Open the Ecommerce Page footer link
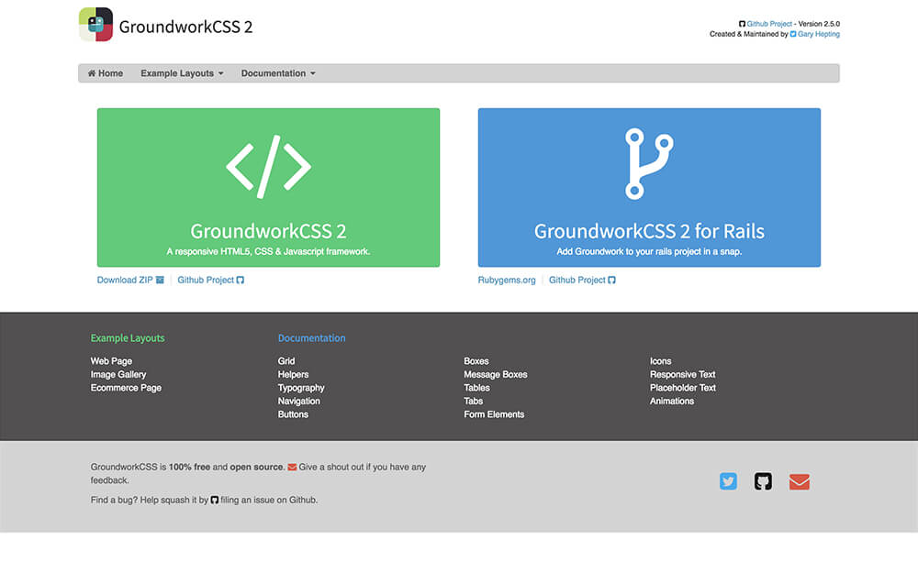The width and height of the screenshot is (918, 573). (x=126, y=388)
